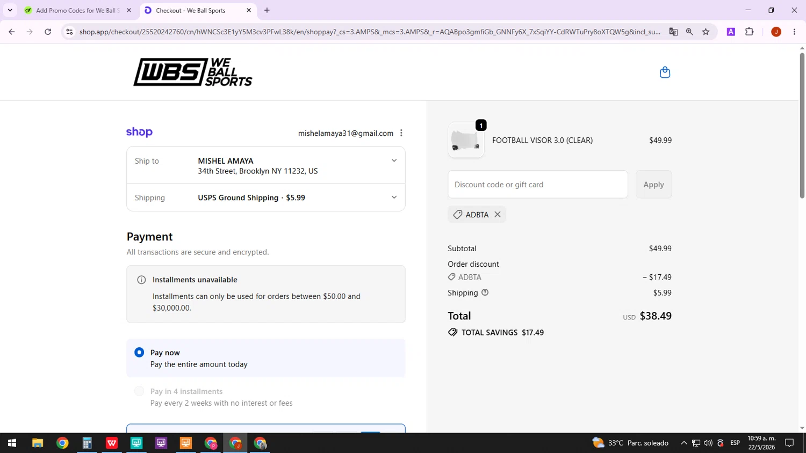The width and height of the screenshot is (806, 453).
Task: Open the site information icon in address bar
Action: pyautogui.click(x=69, y=32)
